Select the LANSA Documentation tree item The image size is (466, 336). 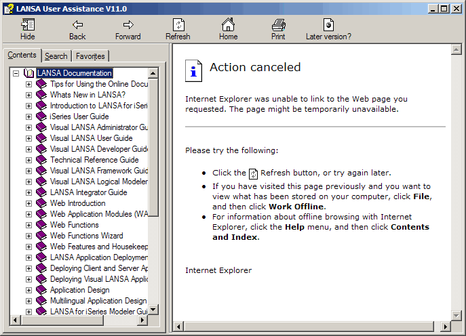click(75, 73)
